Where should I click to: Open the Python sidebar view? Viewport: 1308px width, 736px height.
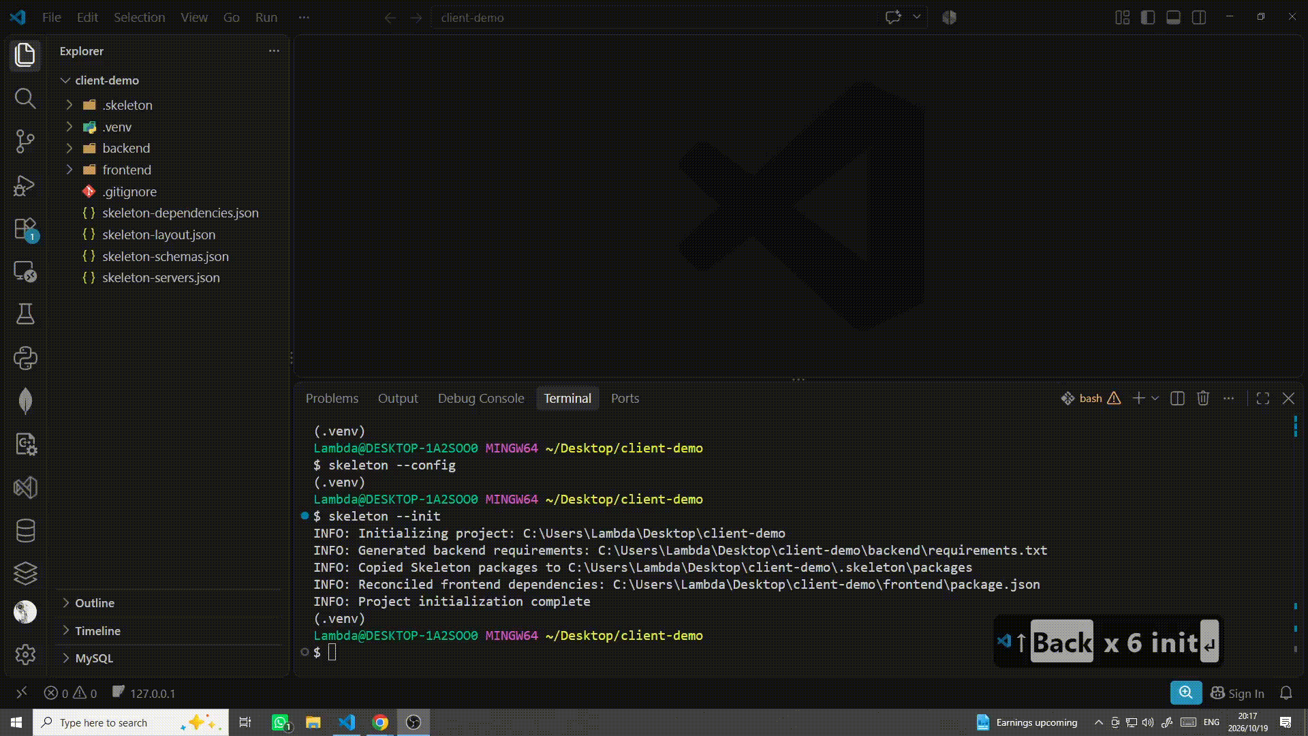point(25,358)
